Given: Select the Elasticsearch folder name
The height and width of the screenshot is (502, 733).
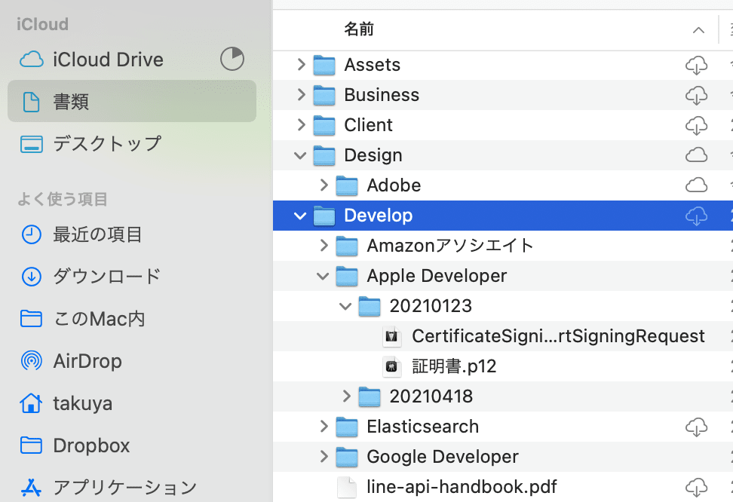Looking at the screenshot, I should coord(422,427).
